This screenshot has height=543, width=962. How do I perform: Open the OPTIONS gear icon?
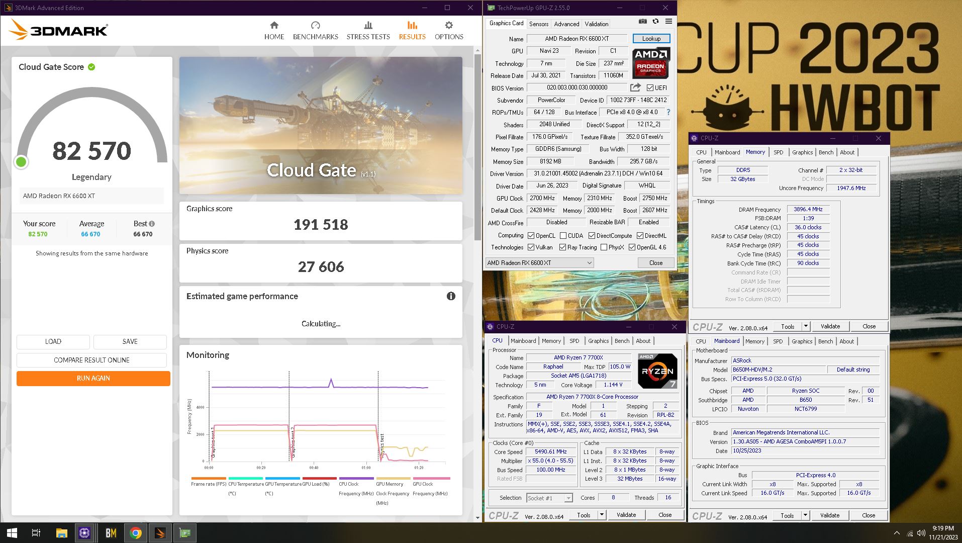tap(449, 25)
